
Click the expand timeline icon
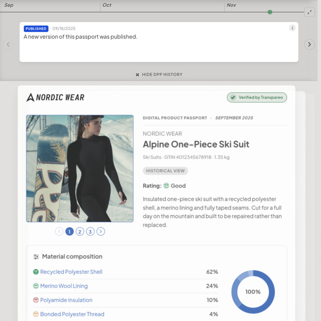click(x=309, y=12)
